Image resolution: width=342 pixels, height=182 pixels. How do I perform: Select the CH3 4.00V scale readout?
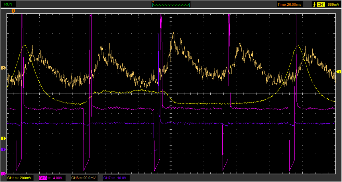57,178
